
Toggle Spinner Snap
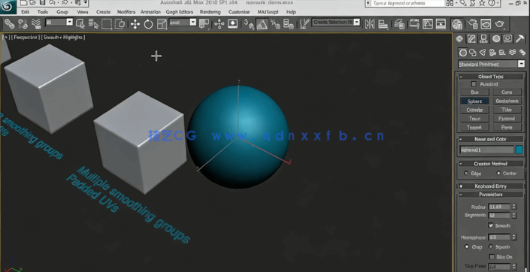click(x=289, y=24)
